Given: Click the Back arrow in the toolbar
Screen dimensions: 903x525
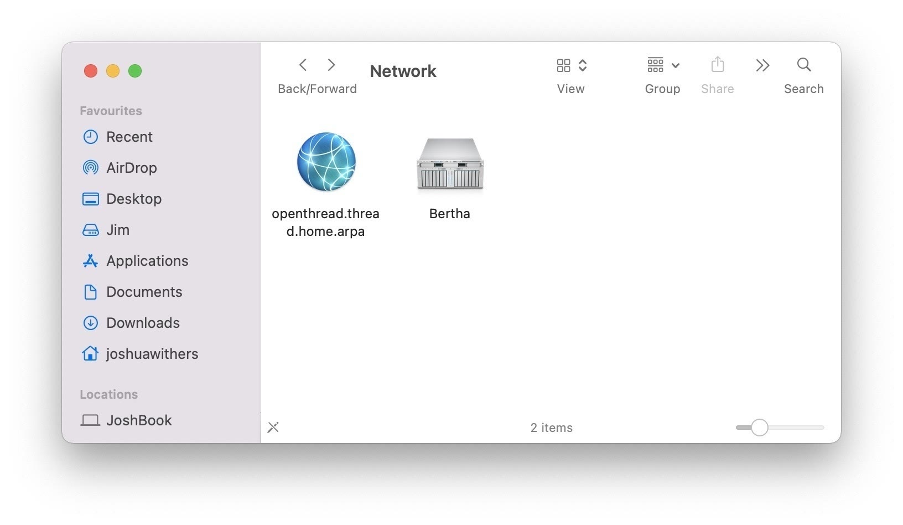Looking at the screenshot, I should tap(303, 65).
